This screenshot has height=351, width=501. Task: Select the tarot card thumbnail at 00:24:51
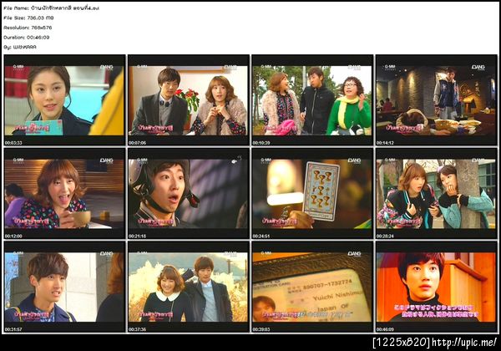point(312,193)
